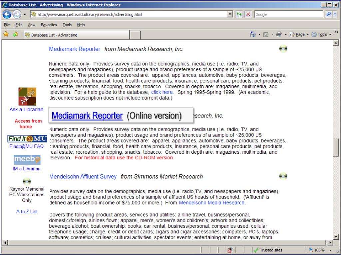Image resolution: width=341 pixels, height=255 pixels.
Task: Click the vertical scrollbar down arrow
Action: [x=336, y=237]
